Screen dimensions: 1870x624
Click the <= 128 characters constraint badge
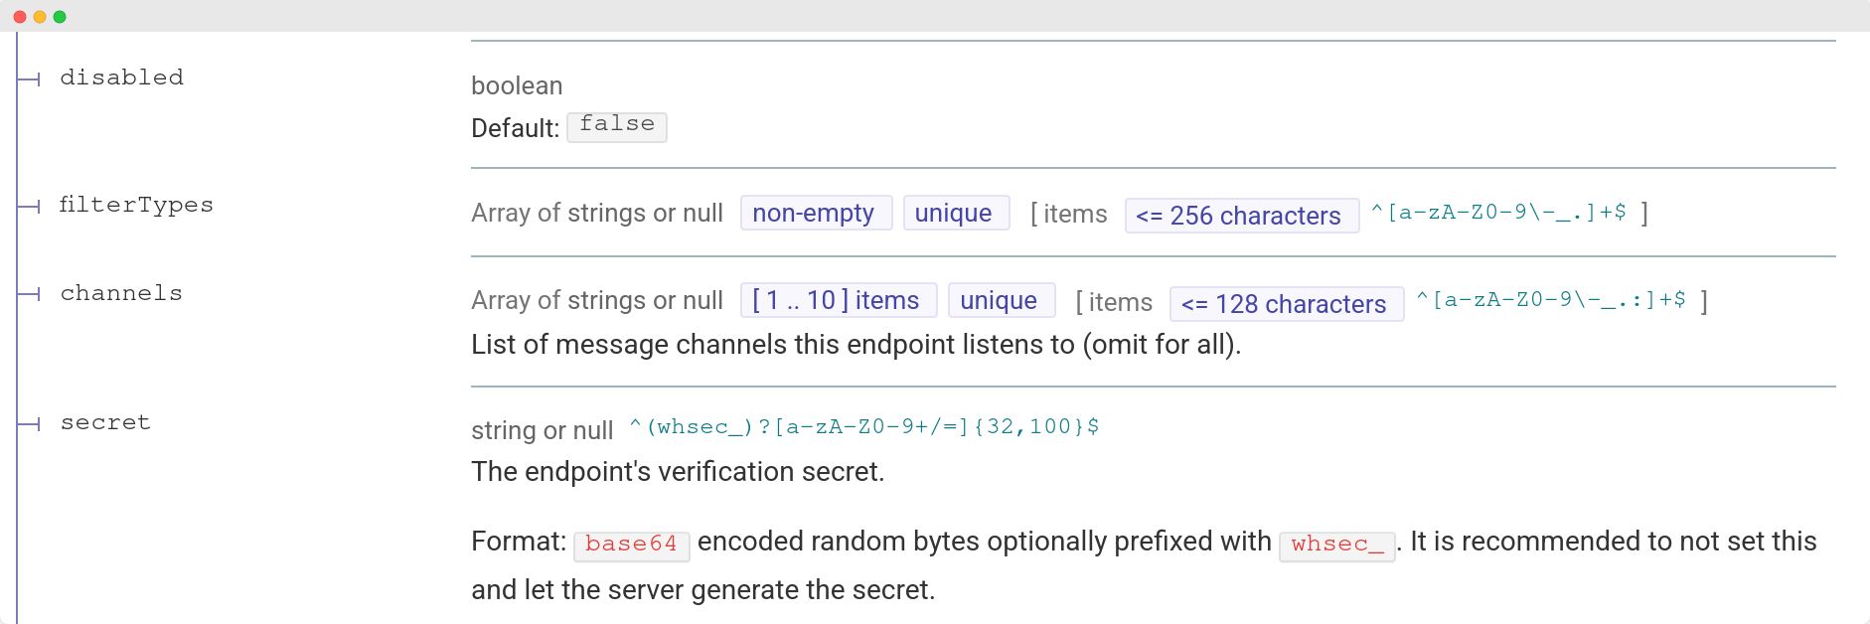pyautogui.click(x=1285, y=304)
